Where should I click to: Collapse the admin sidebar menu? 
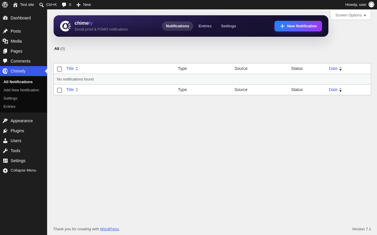tap(19, 170)
